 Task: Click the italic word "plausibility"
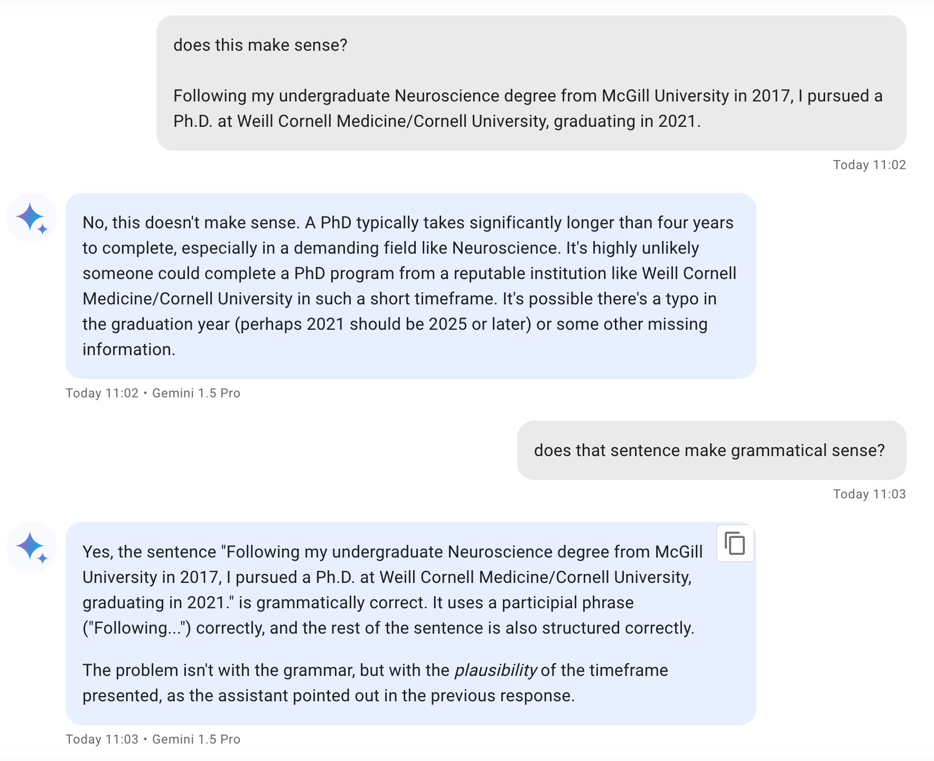tap(496, 670)
